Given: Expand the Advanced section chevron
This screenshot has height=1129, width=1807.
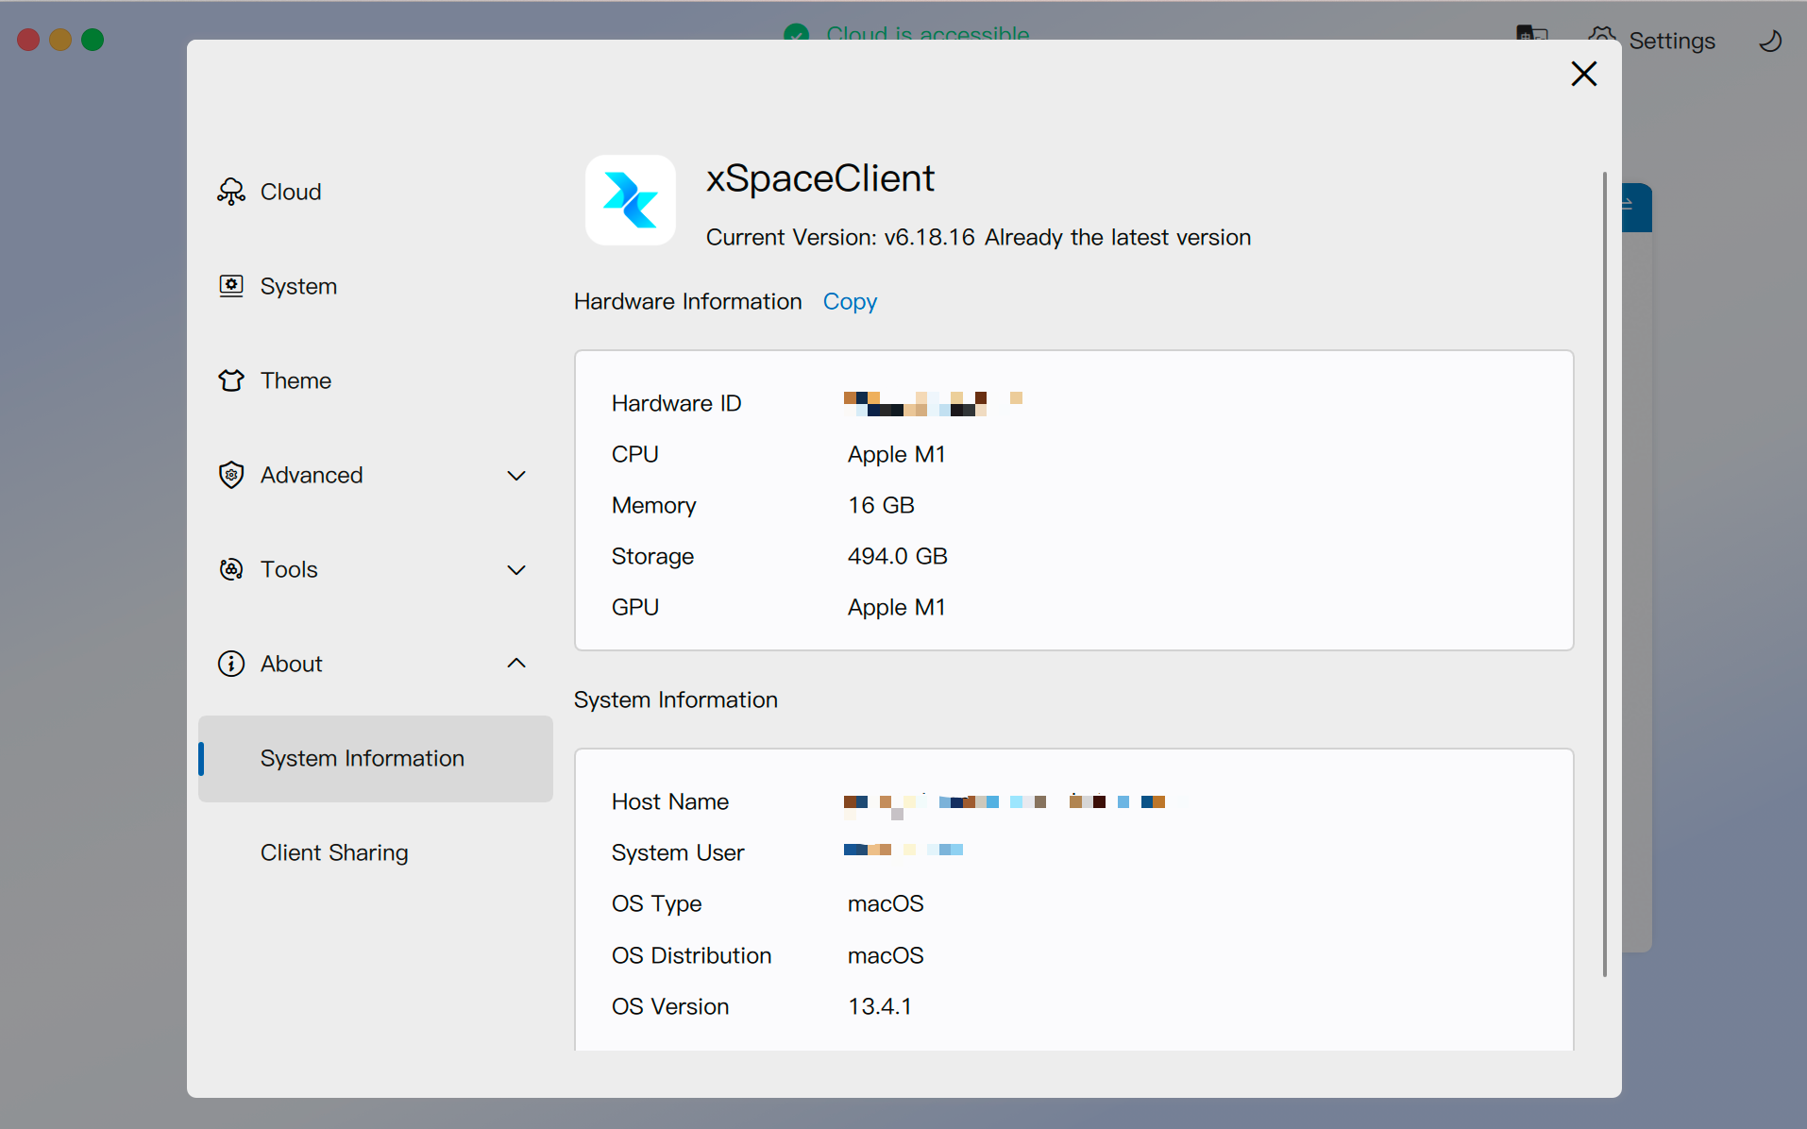Looking at the screenshot, I should tap(516, 475).
